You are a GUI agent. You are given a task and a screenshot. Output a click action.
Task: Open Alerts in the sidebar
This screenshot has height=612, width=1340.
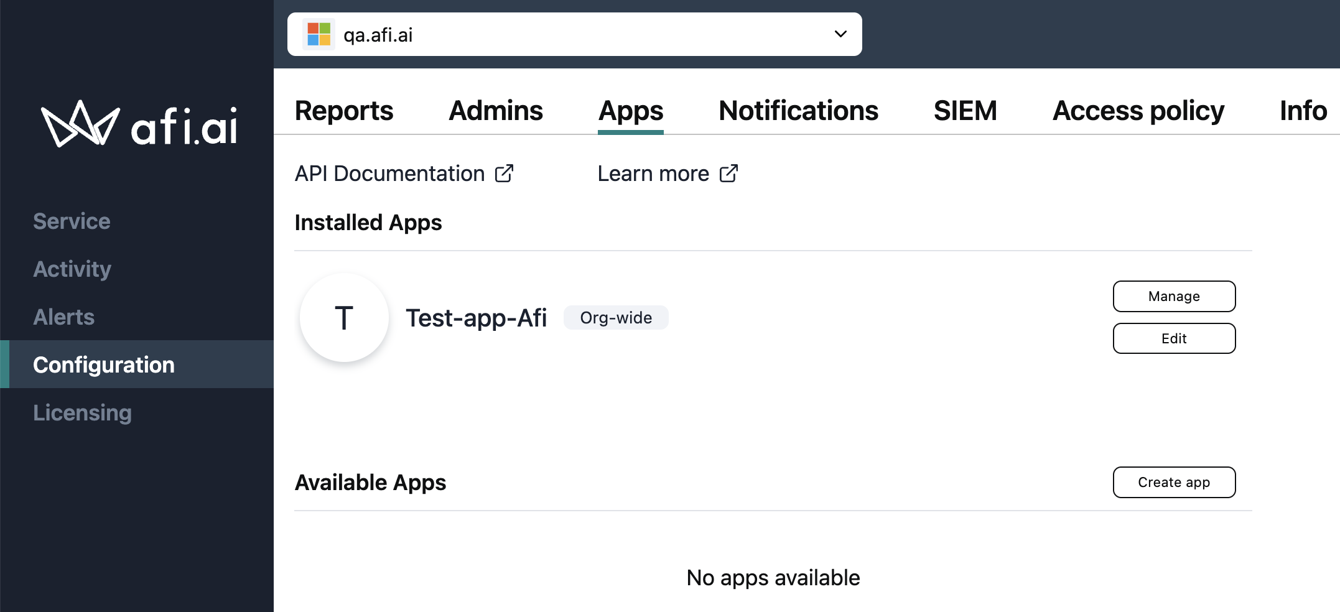pos(63,317)
